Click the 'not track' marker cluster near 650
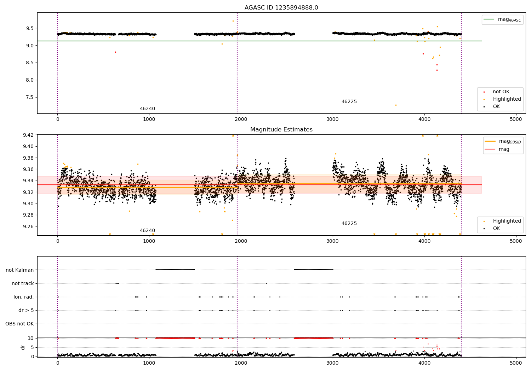531x371 pixels. pos(117,283)
